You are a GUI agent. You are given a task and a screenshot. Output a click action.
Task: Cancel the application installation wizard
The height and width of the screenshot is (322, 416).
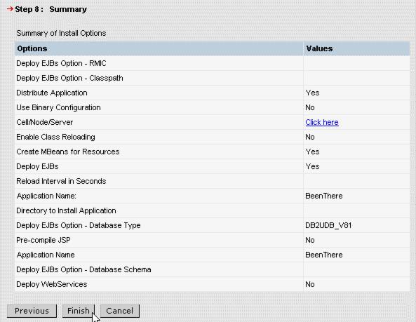coord(120,311)
